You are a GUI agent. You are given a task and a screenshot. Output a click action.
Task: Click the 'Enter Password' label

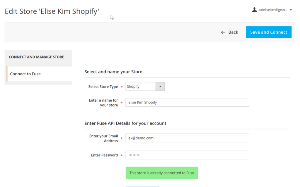tap(105, 155)
